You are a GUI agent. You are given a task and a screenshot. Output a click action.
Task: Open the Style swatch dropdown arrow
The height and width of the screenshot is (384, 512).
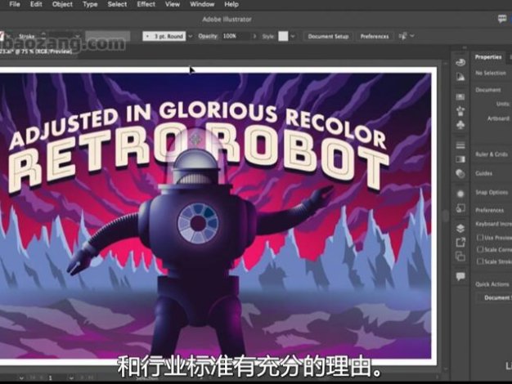(293, 36)
